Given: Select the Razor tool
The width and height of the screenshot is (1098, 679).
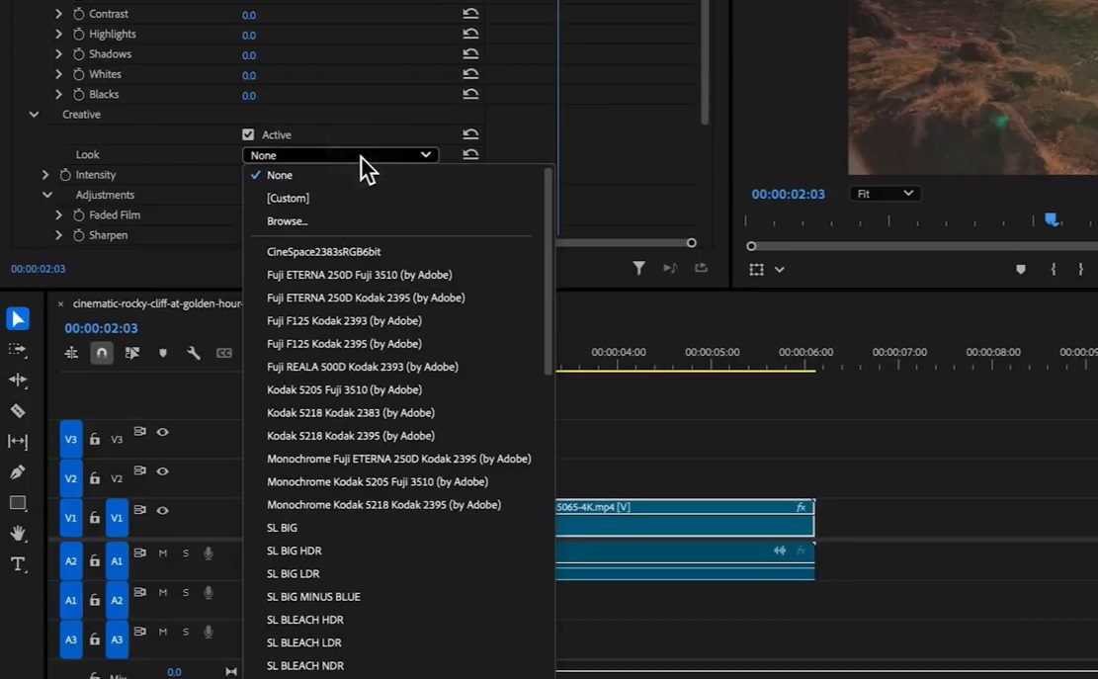Looking at the screenshot, I should [x=18, y=411].
